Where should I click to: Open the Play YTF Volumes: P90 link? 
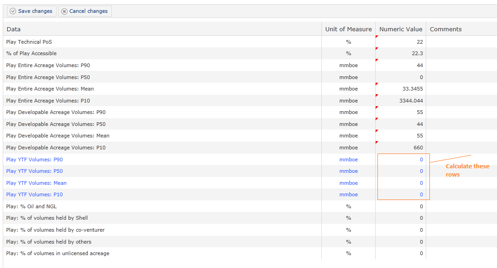tap(34, 160)
